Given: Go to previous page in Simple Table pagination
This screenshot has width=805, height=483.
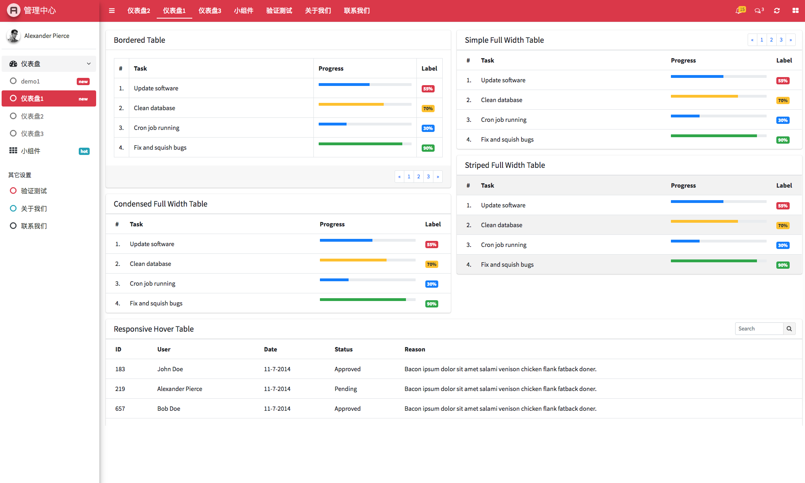Looking at the screenshot, I should click(752, 40).
